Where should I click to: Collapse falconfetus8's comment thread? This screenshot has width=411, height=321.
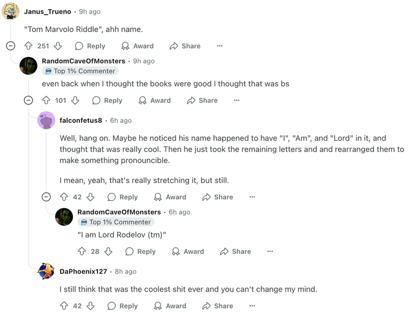[46, 197]
